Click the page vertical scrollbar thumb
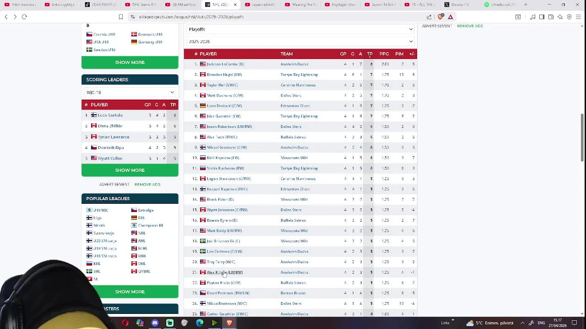 [582, 137]
